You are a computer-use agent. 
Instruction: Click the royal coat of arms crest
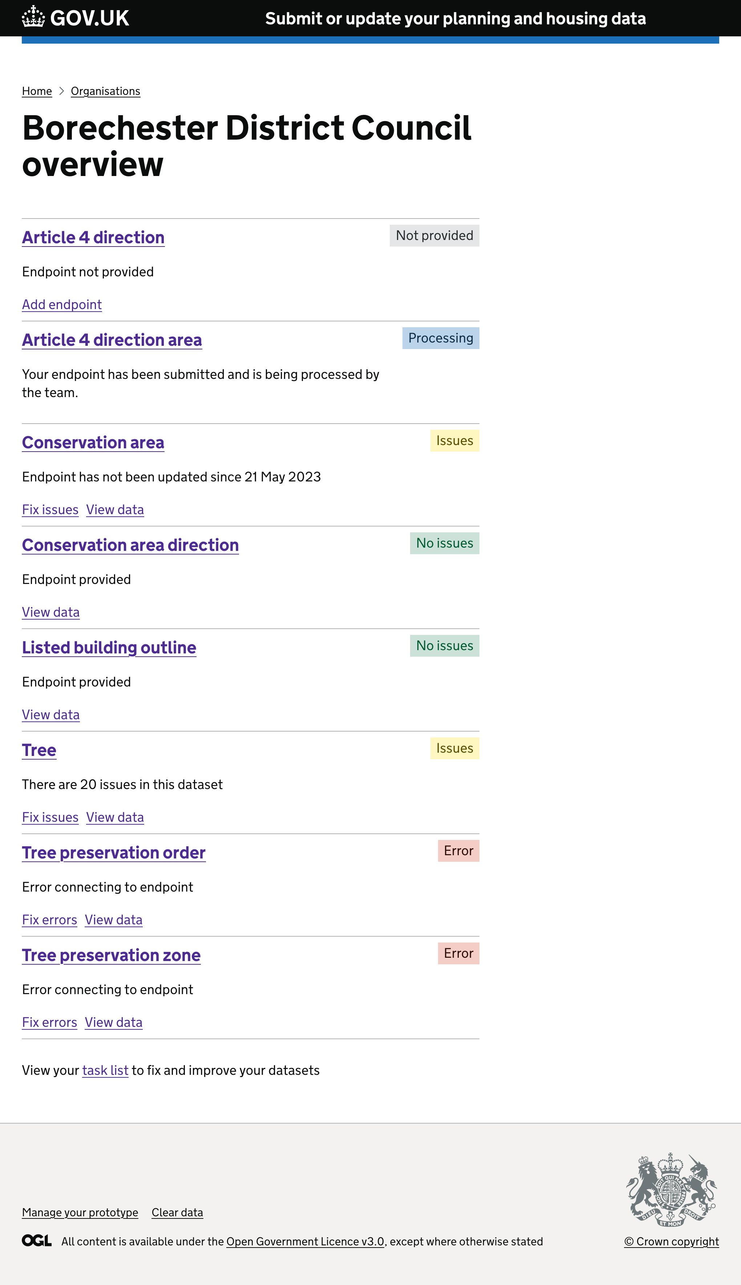671,1189
